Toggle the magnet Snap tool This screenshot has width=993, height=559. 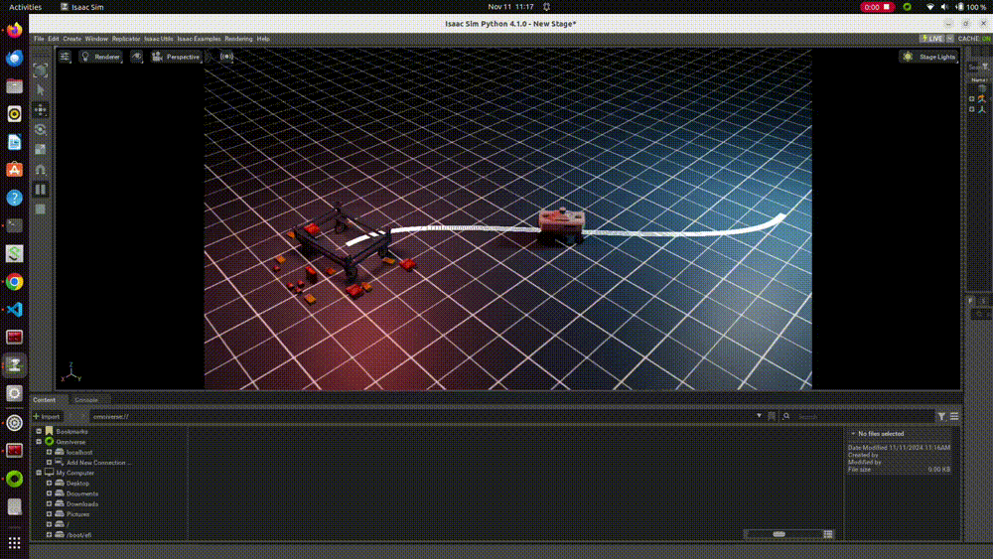tap(40, 169)
